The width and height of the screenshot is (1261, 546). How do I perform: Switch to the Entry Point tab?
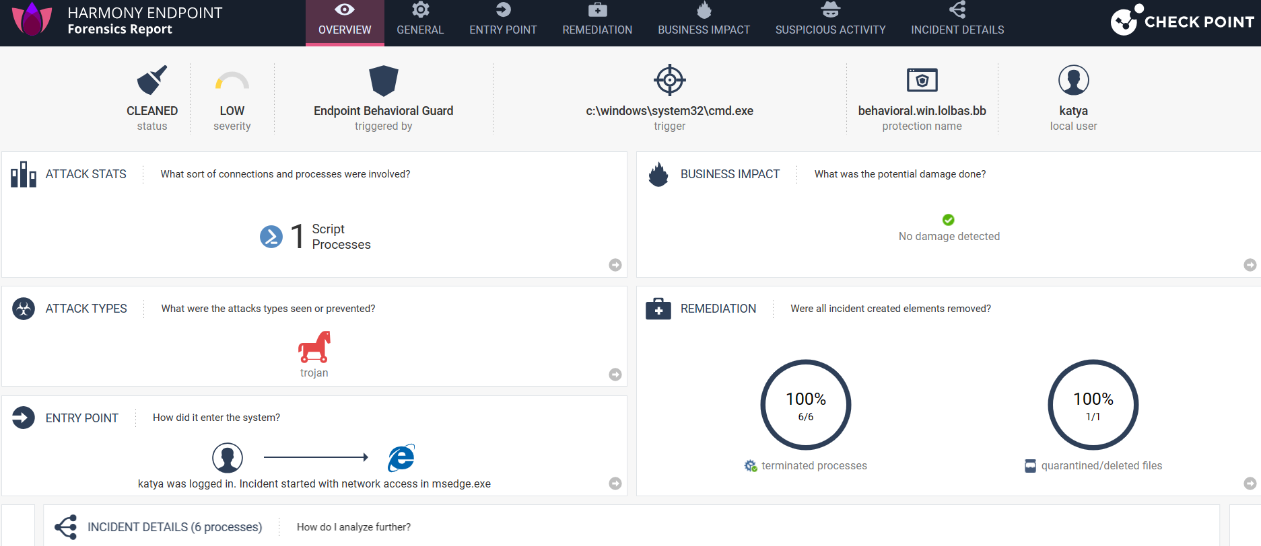click(x=503, y=23)
